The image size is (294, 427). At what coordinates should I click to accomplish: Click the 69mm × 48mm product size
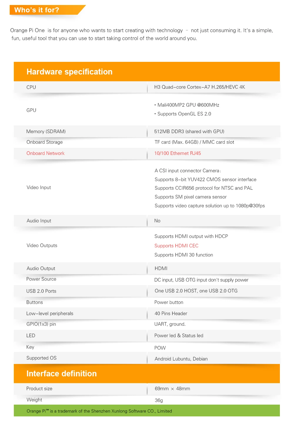pyautogui.click(x=172, y=389)
